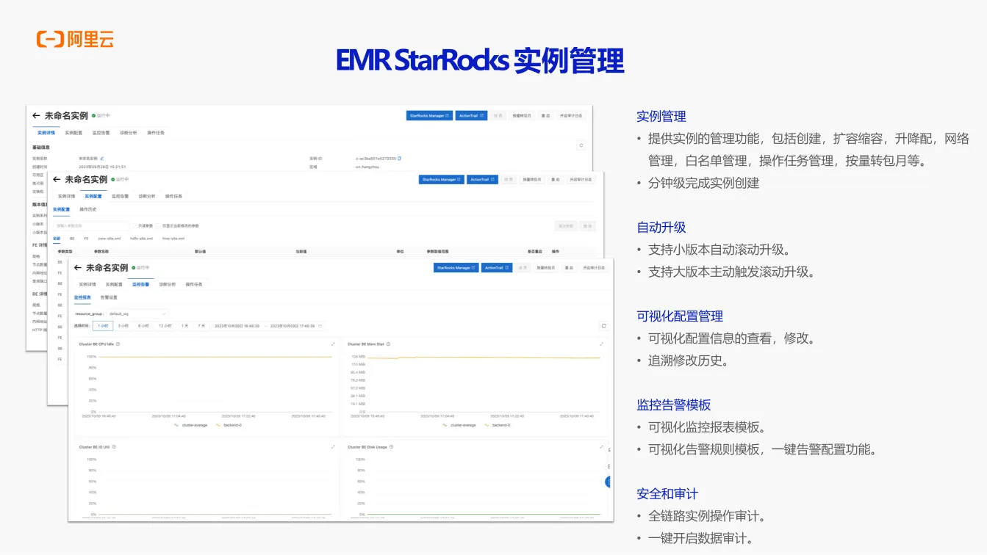Image resolution: width=987 pixels, height=555 pixels.
Task: Select the core-site.xml config file tab
Action: click(x=109, y=239)
